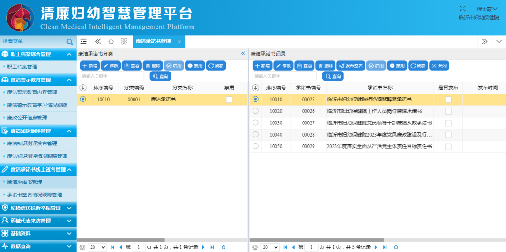Image resolution: width=506 pixels, height=252 pixels.
Task: Collapse the 廉洁承诺书分类 panel with double arrow
Action: (243, 54)
